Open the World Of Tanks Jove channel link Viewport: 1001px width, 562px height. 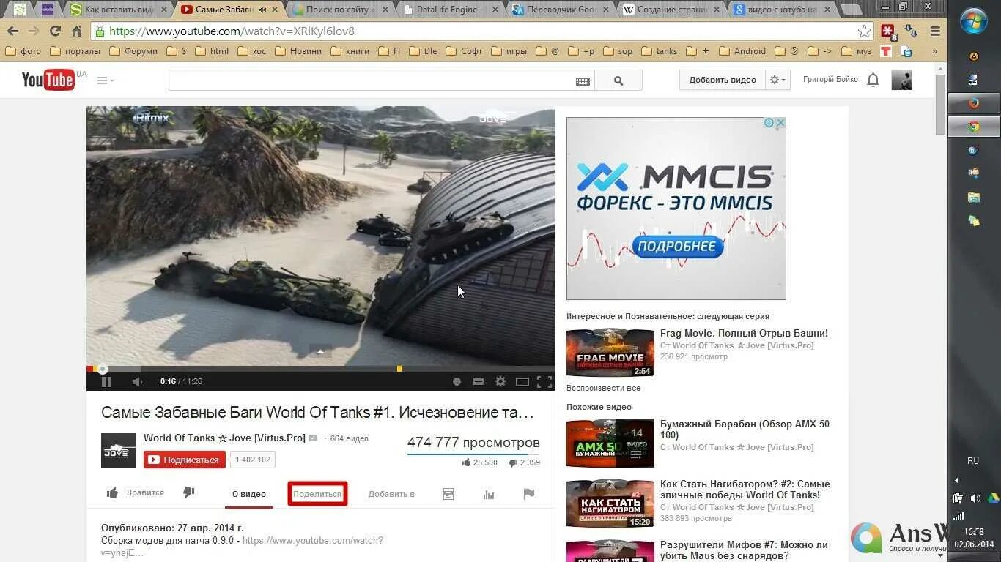pos(224,438)
